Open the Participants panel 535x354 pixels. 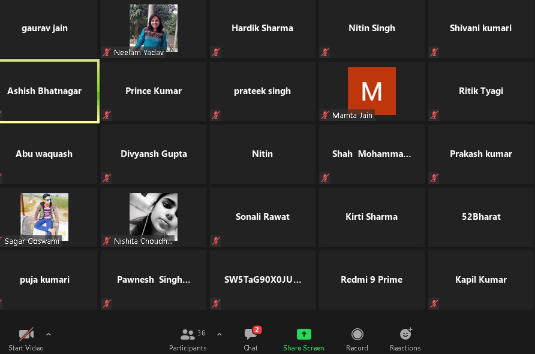[x=188, y=340]
